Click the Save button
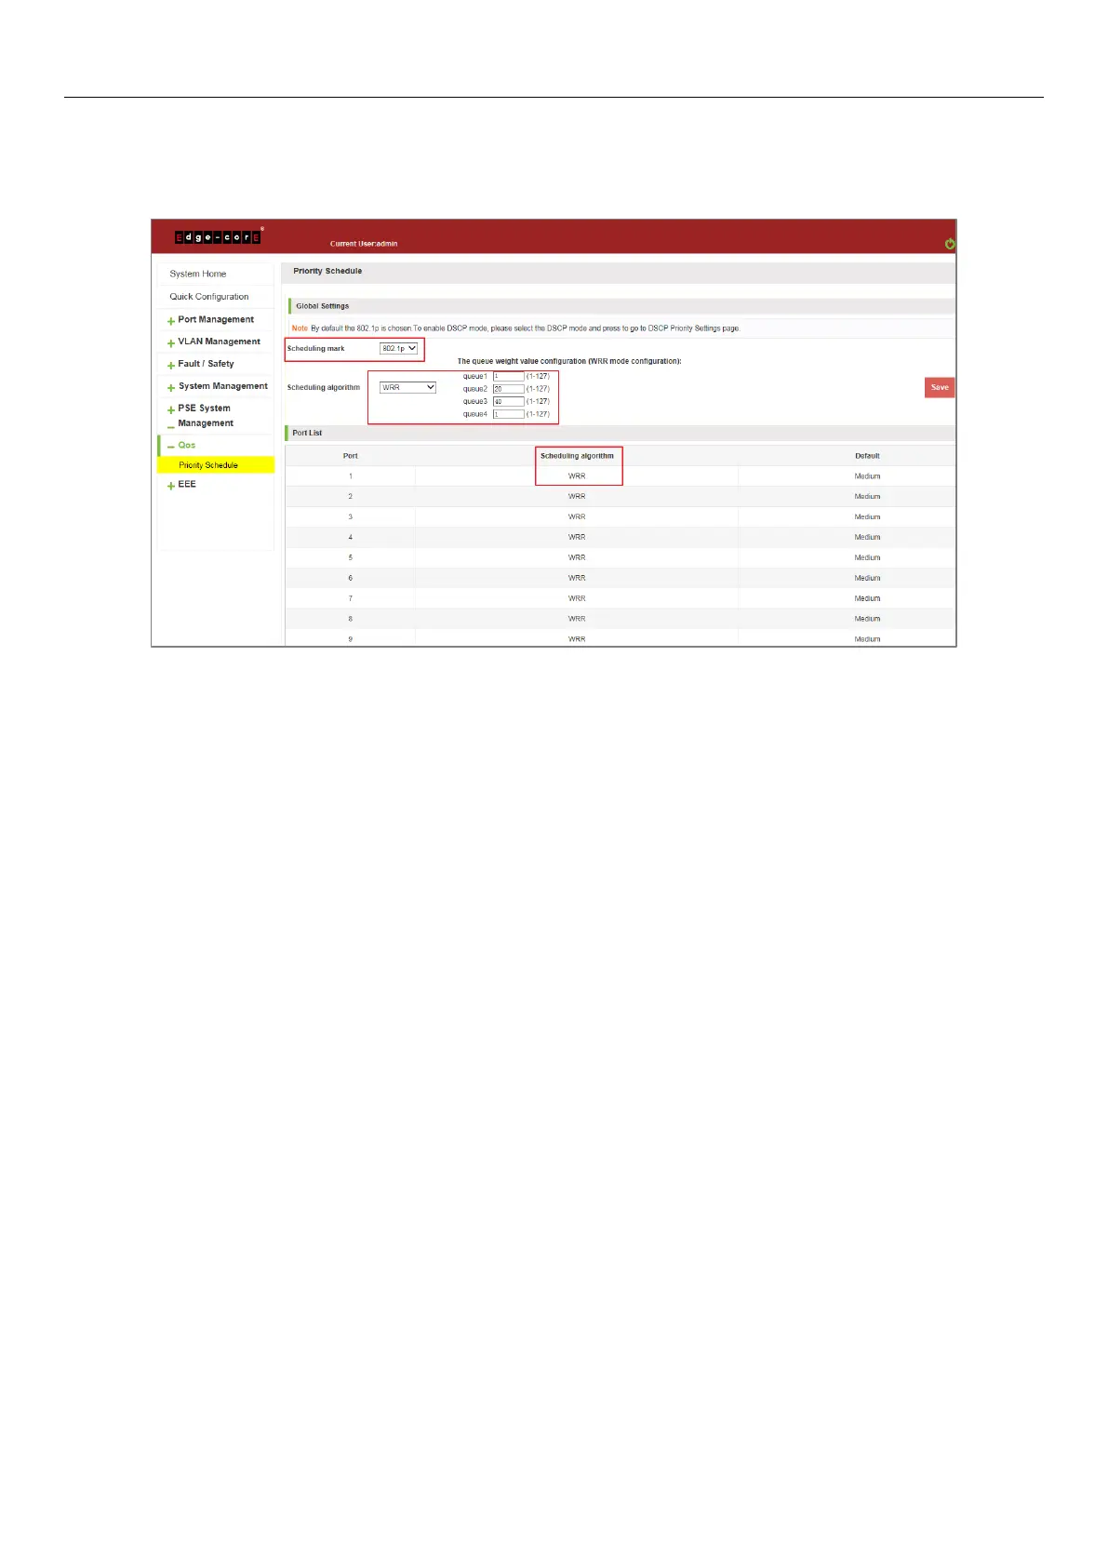 [940, 387]
